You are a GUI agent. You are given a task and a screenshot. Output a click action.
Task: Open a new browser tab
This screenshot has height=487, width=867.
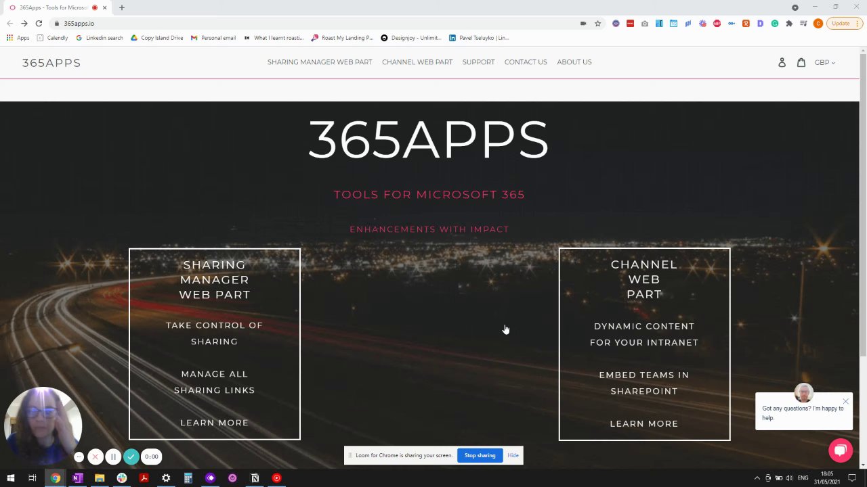tap(122, 7)
